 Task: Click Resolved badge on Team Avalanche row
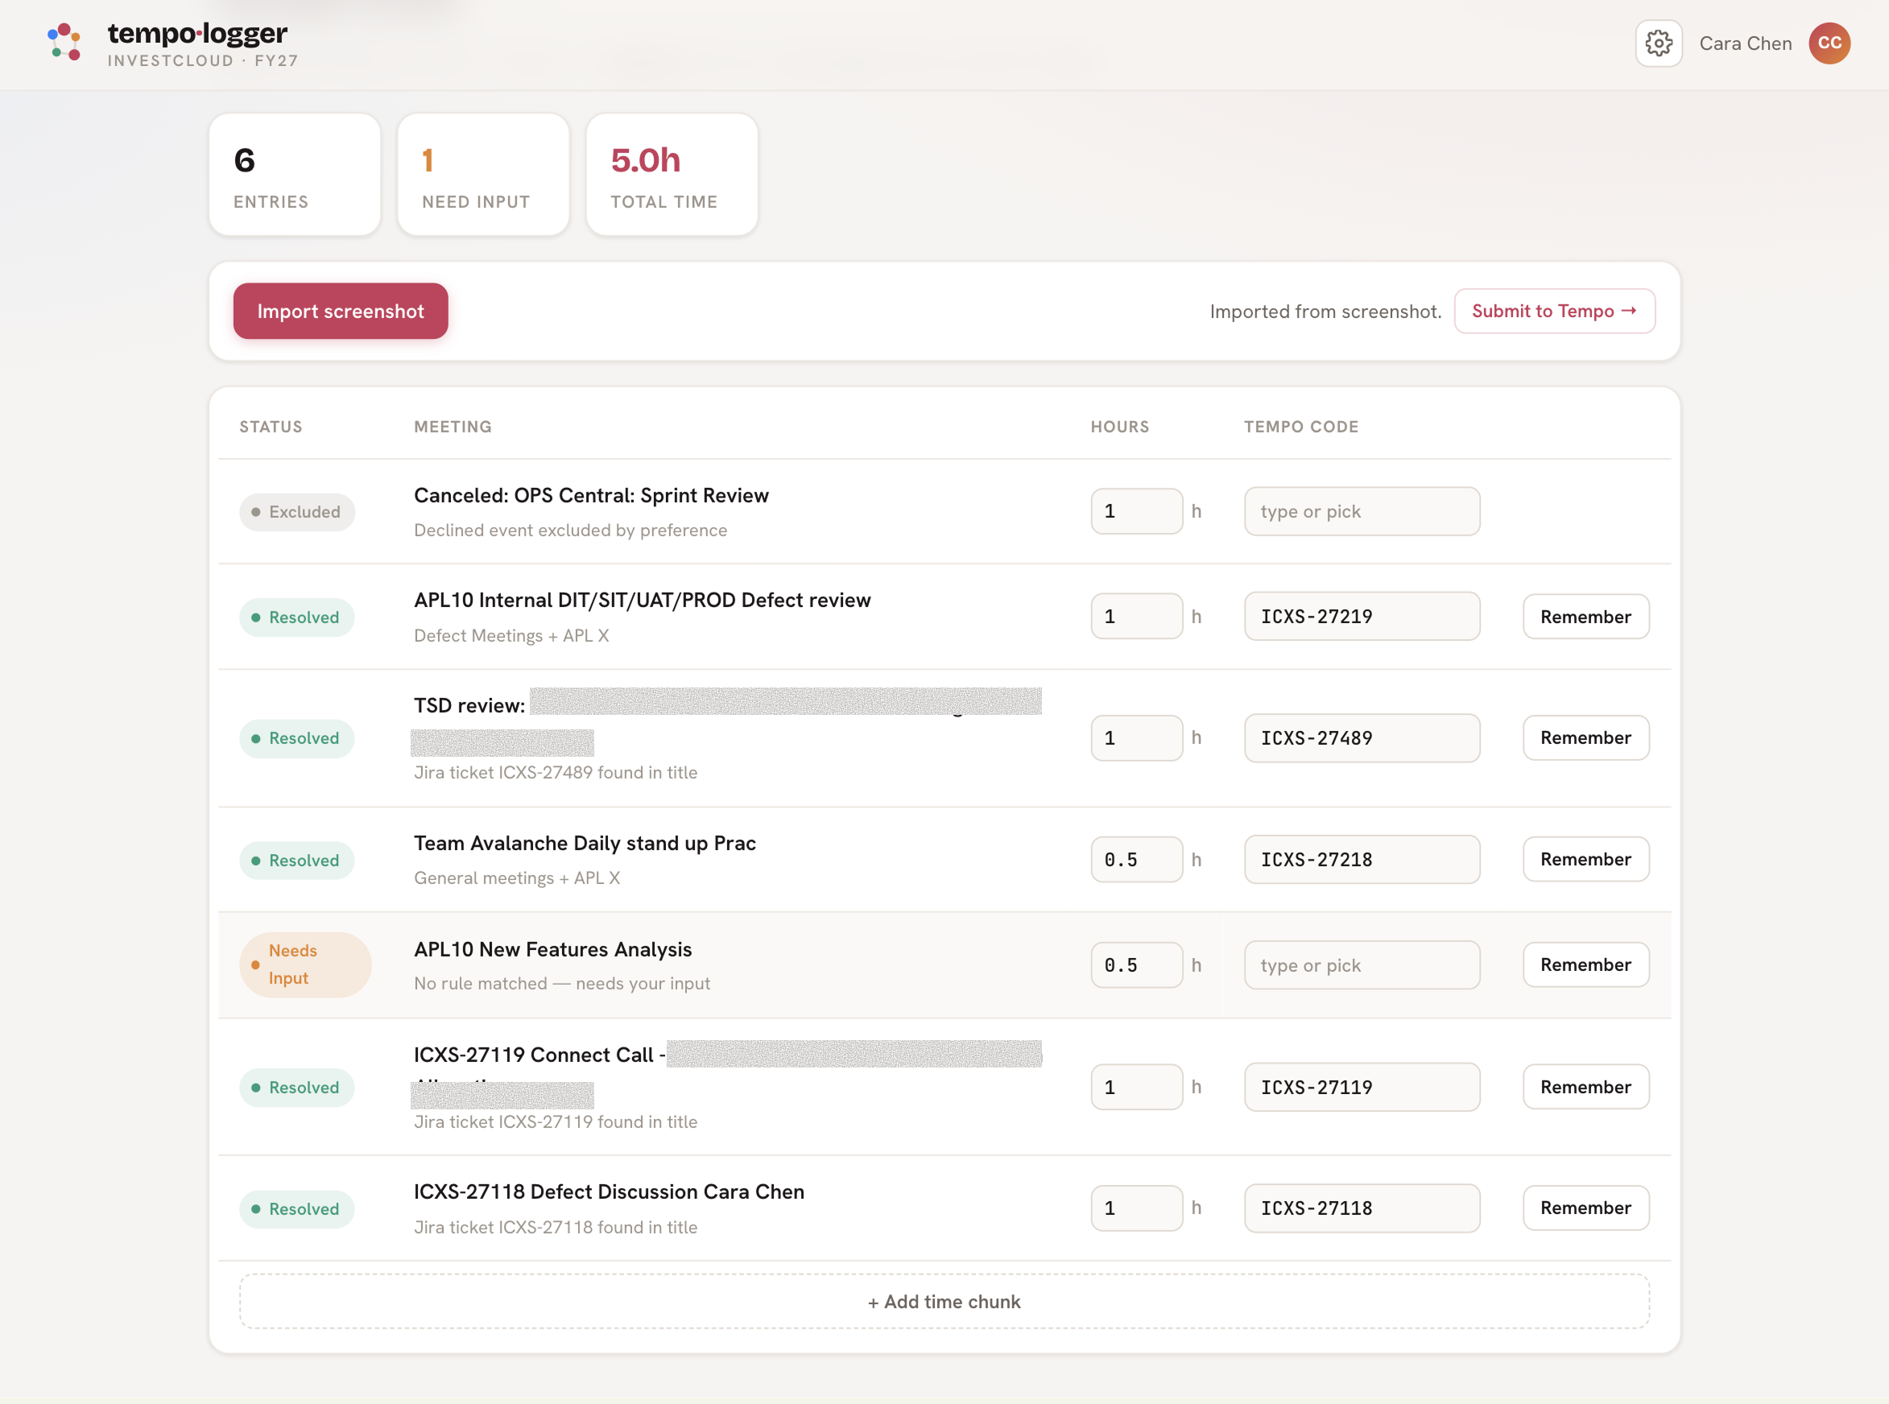click(296, 860)
